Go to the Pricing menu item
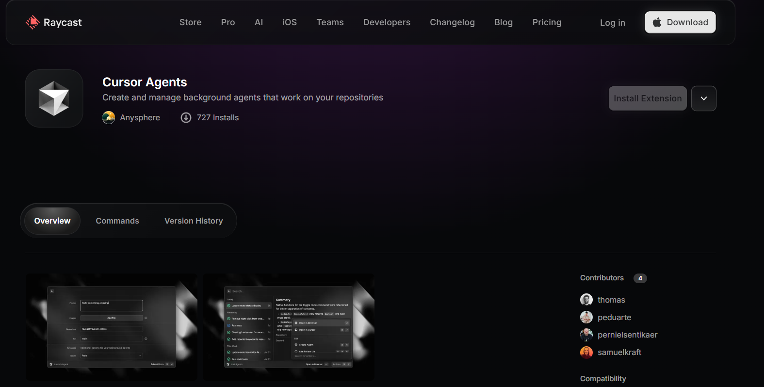The image size is (764, 387). click(547, 22)
